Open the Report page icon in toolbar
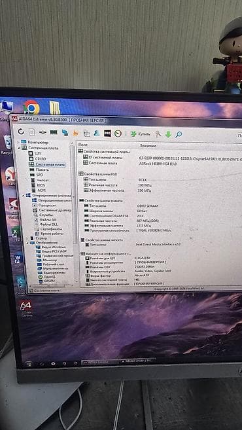This screenshot has width=242, height=430. pyautogui.click(x=32, y=132)
